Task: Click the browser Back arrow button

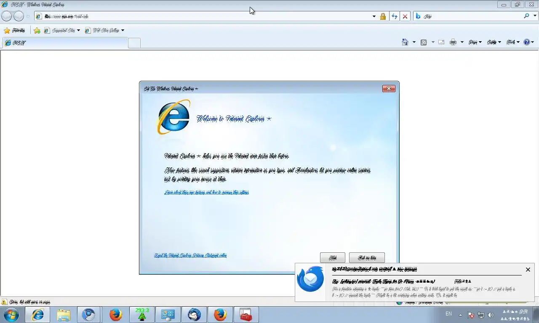Action: 7,16
